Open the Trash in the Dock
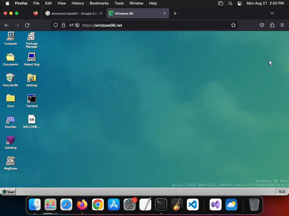This screenshot has height=216, width=289. [x=254, y=204]
